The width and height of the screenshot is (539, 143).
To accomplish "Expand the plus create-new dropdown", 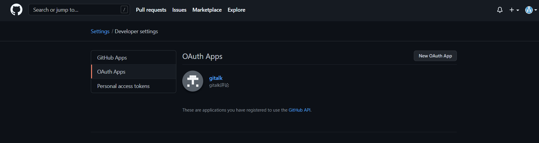I will tap(514, 10).
